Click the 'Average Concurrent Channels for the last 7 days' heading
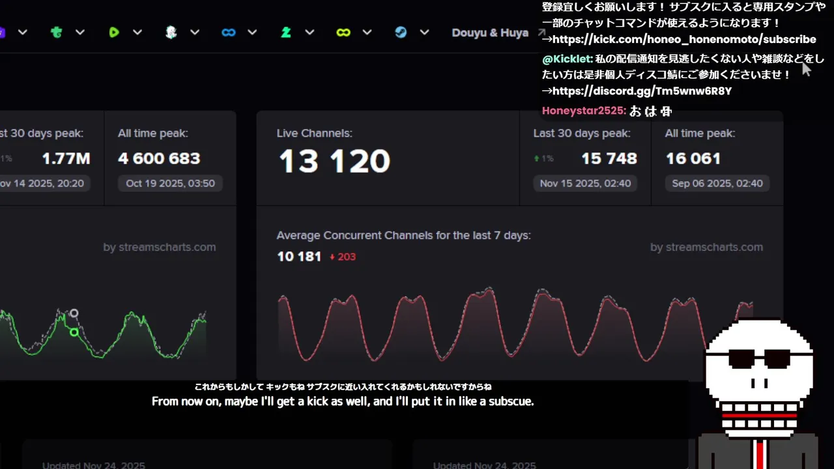Image resolution: width=834 pixels, height=469 pixels. point(404,235)
